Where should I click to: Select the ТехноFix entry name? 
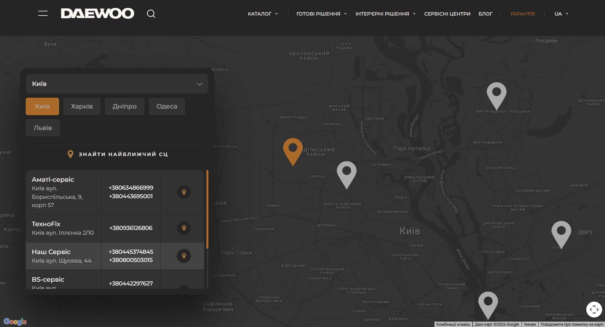point(46,224)
